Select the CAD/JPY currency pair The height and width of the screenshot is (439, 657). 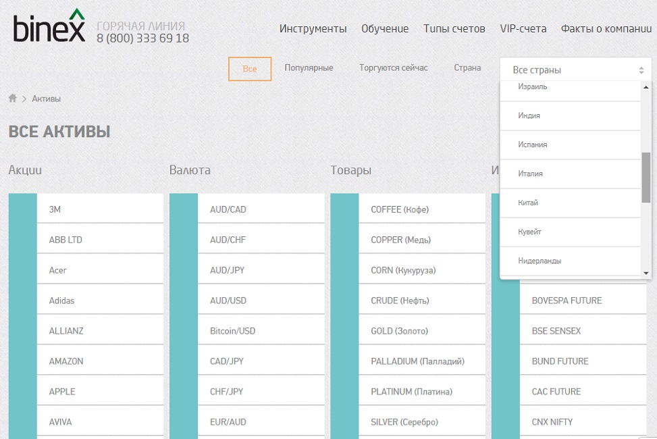261,360
